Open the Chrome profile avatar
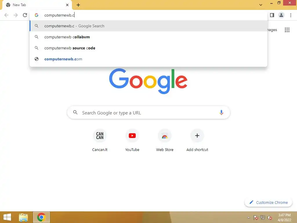This screenshot has width=297, height=223. tap(281, 15)
